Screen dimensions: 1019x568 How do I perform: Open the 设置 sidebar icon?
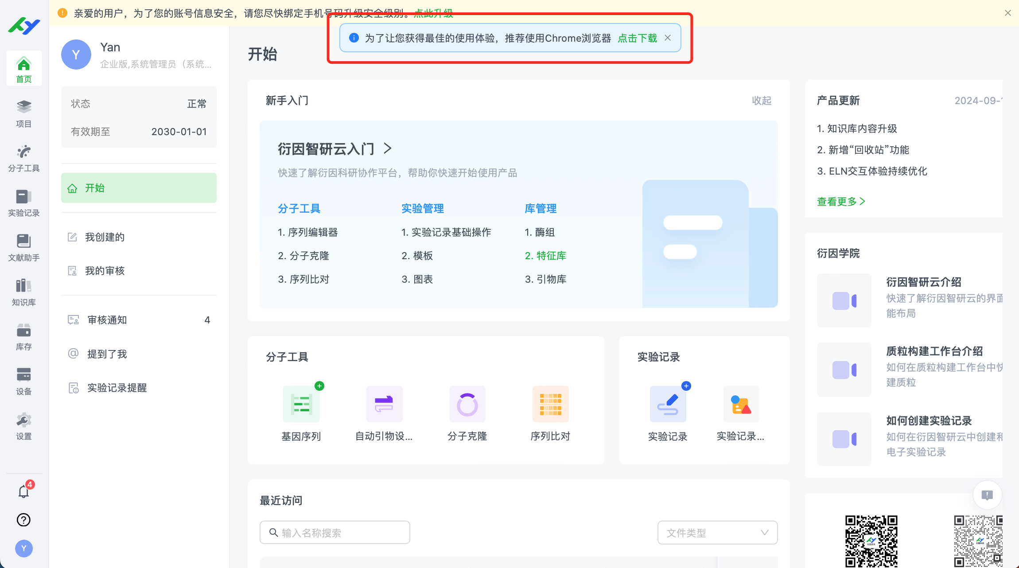click(x=23, y=424)
